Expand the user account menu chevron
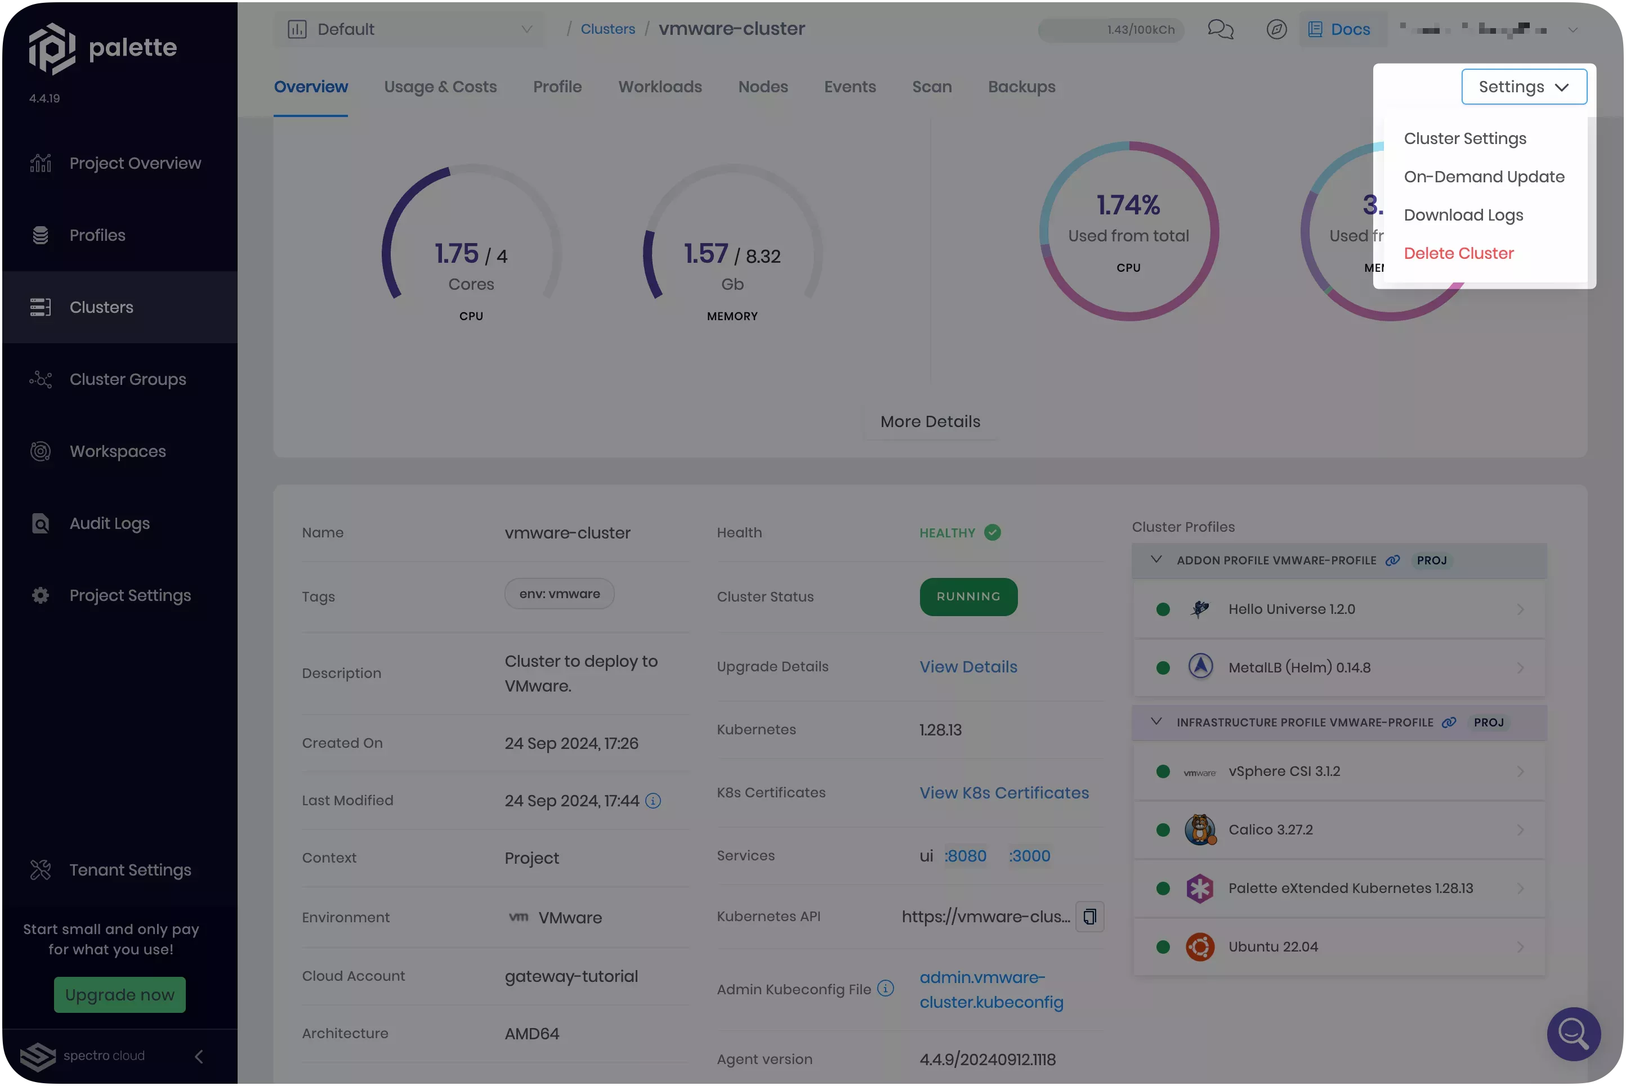The height and width of the screenshot is (1086, 1626). click(x=1573, y=29)
